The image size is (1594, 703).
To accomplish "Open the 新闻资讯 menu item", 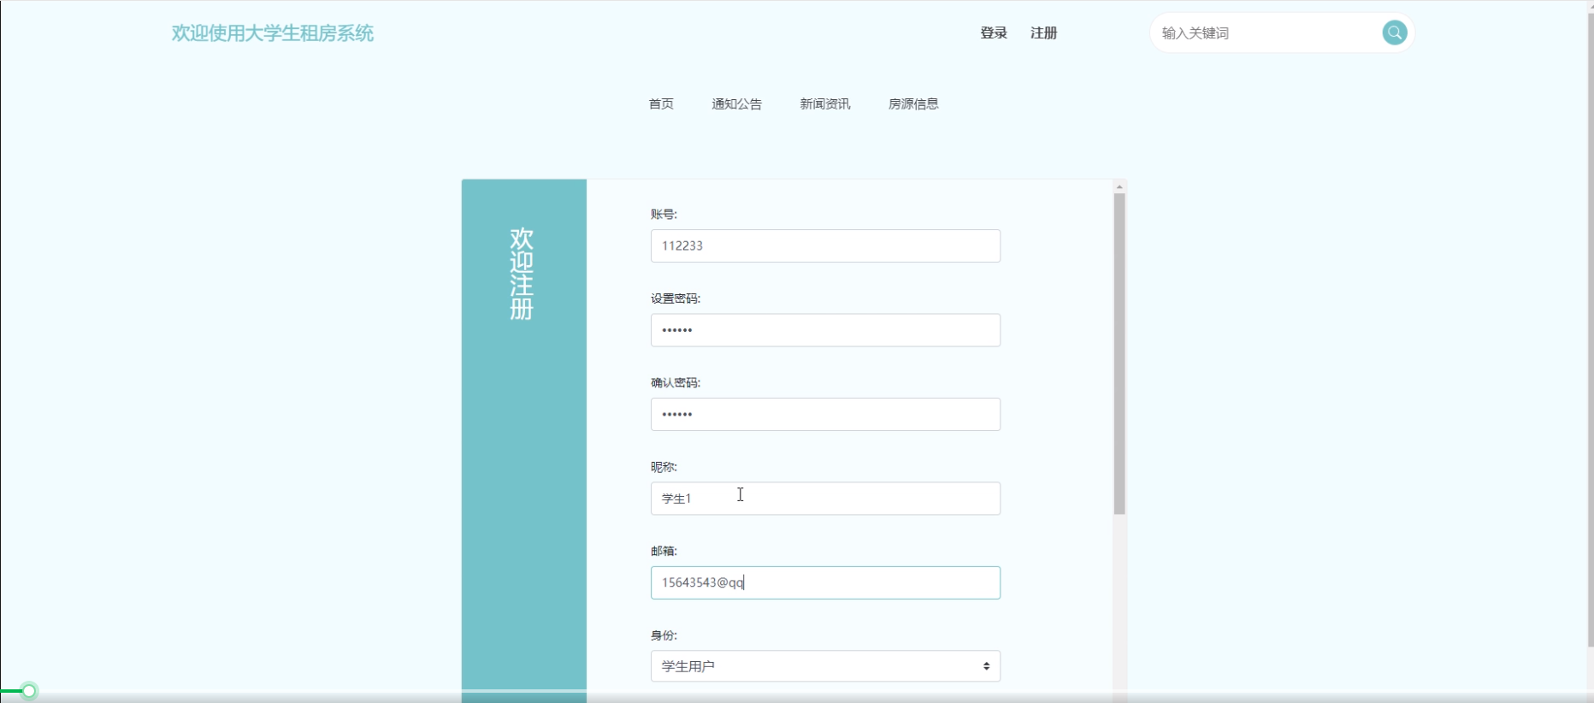I will click(x=825, y=103).
